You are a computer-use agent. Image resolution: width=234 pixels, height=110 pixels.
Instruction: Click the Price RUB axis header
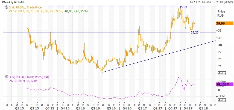(x=221, y=14)
